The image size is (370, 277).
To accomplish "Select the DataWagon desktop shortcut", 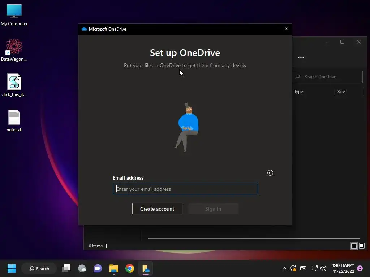I will coord(14,50).
